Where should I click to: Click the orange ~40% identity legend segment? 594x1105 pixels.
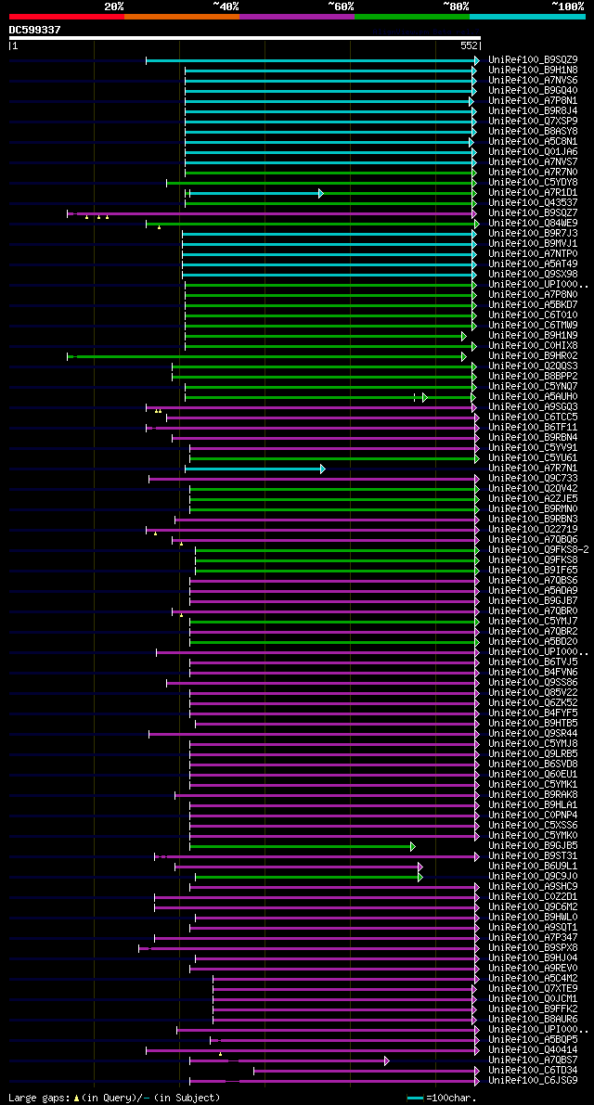click(x=182, y=16)
